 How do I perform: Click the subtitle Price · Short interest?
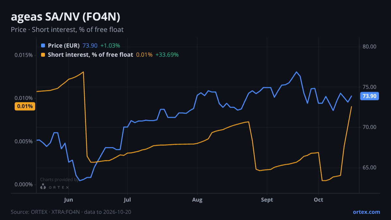67,30
